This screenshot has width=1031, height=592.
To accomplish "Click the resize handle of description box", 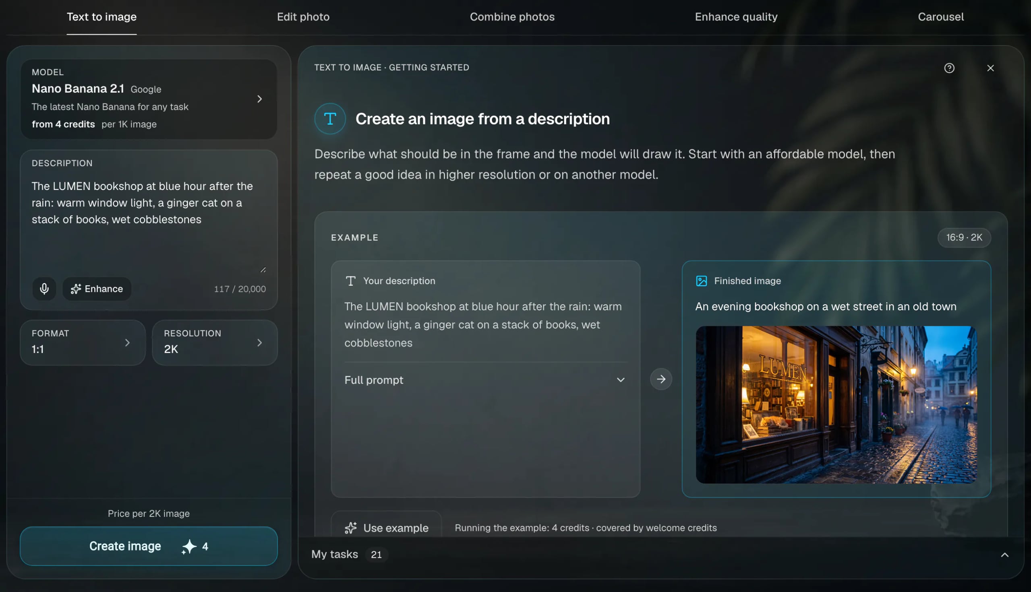I will [263, 270].
